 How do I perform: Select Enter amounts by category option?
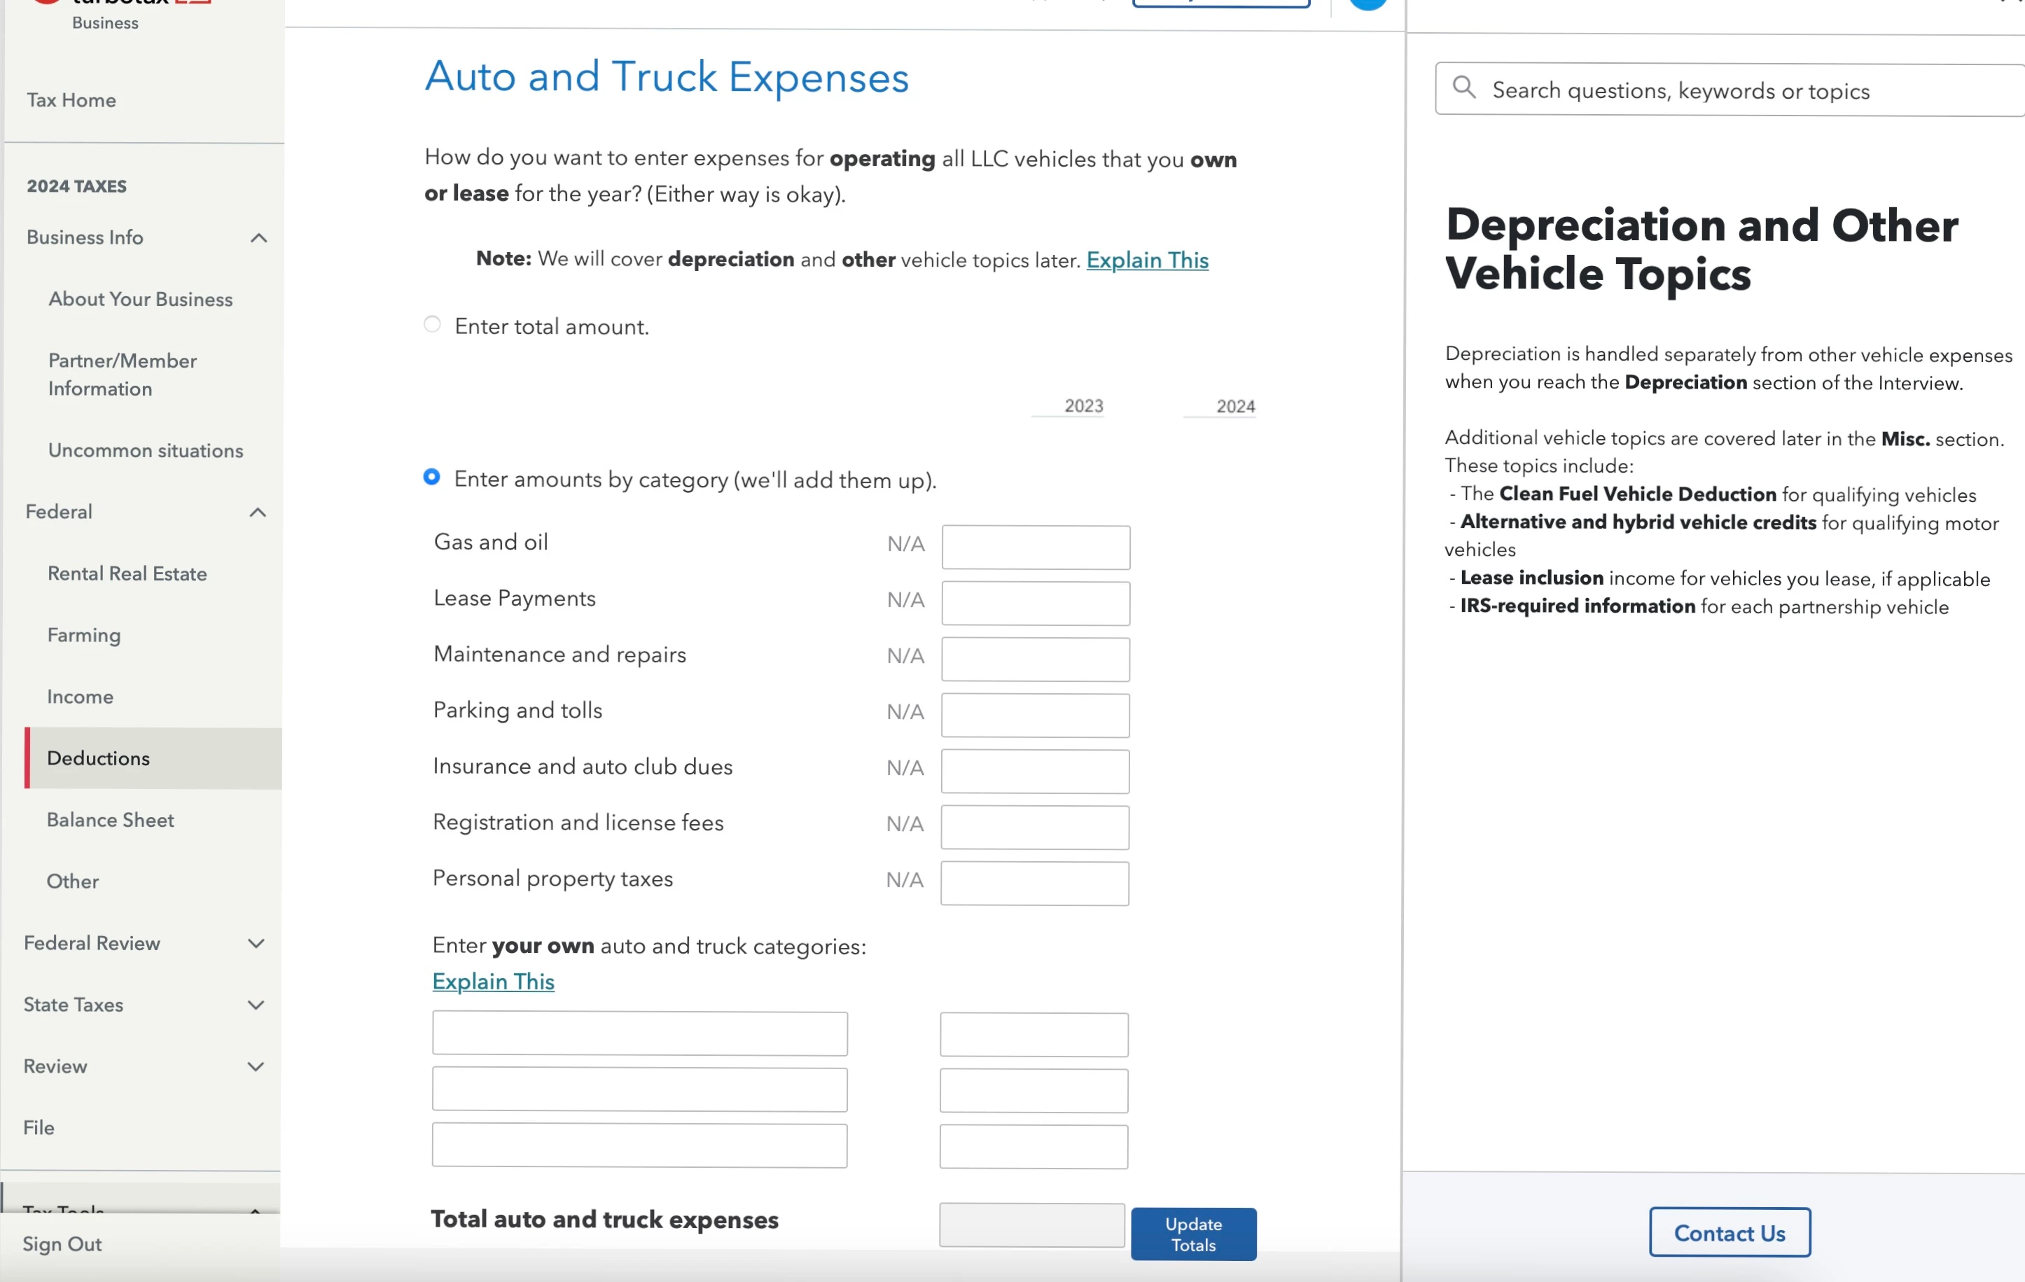pos(431,478)
